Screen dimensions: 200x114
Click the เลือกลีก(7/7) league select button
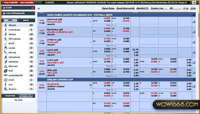[x=143, y=9]
